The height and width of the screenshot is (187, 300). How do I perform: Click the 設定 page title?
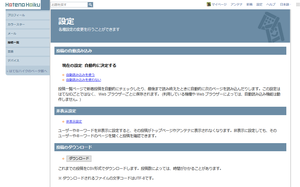pyautogui.click(x=66, y=21)
